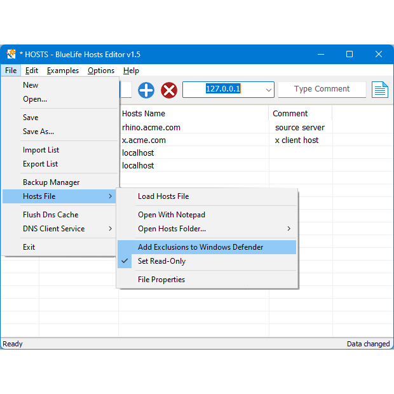
Task: Expand the DNS Client Service submenu
Action: [59, 229]
